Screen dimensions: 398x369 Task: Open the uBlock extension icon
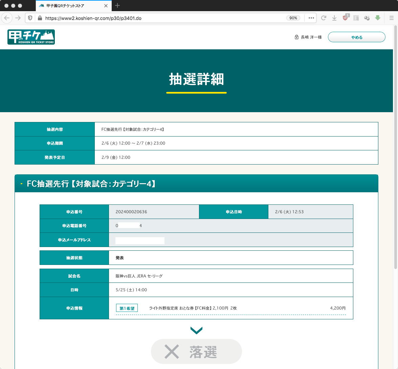coord(346,18)
